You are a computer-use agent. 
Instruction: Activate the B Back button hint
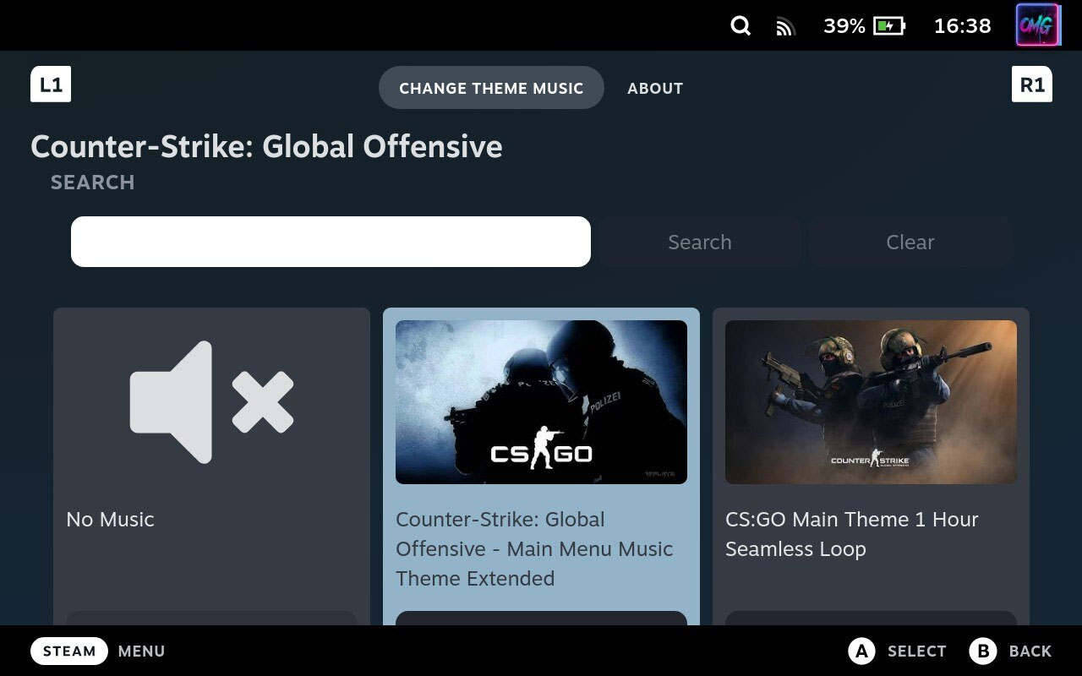tap(1010, 651)
